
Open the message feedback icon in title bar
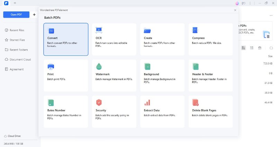[x=244, y=3]
